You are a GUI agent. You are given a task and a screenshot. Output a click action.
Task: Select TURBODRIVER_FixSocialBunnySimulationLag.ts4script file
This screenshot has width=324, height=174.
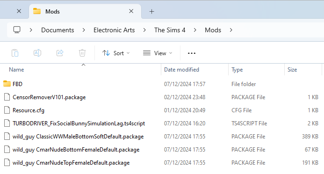coord(79,123)
